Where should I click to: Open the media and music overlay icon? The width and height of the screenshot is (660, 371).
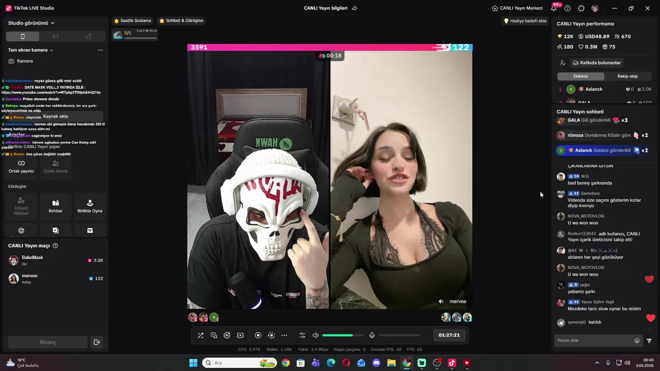tap(214, 335)
